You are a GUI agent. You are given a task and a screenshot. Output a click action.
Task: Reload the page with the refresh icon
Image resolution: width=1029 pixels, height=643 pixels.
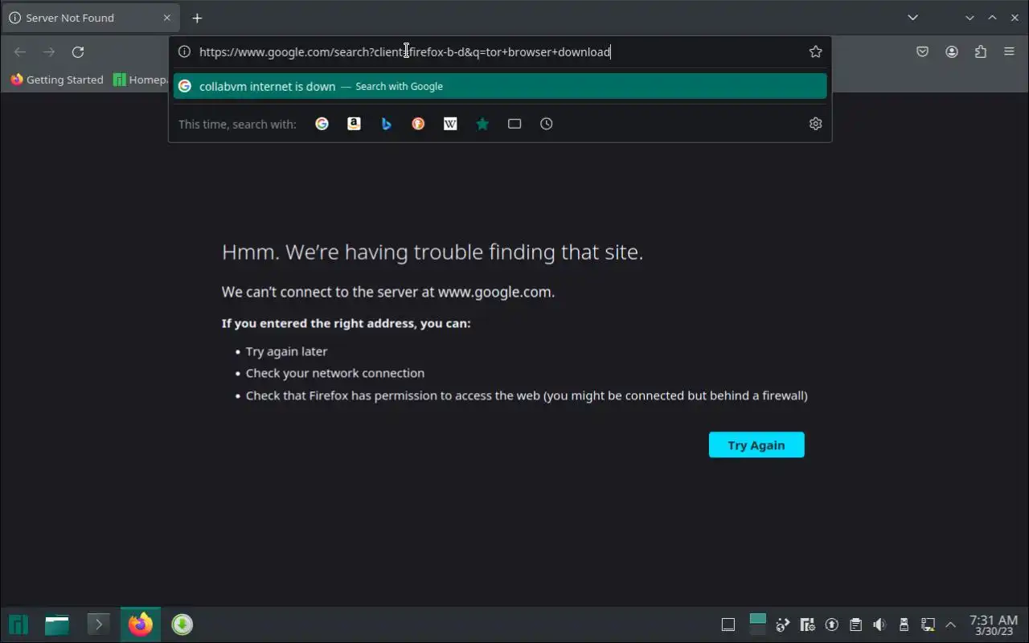(78, 52)
